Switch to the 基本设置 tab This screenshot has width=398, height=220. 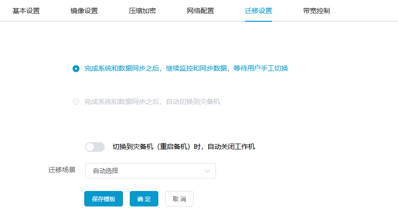pyautogui.click(x=26, y=11)
